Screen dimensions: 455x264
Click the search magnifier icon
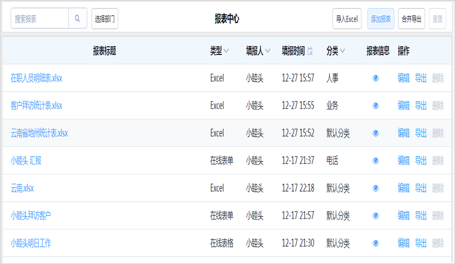pyautogui.click(x=77, y=18)
